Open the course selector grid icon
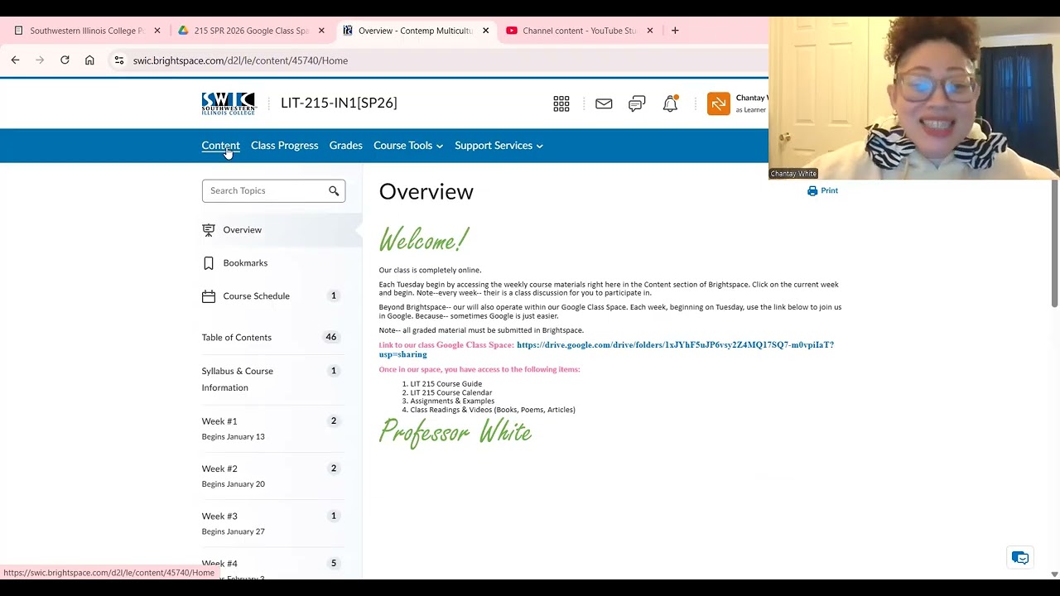 [x=561, y=103]
